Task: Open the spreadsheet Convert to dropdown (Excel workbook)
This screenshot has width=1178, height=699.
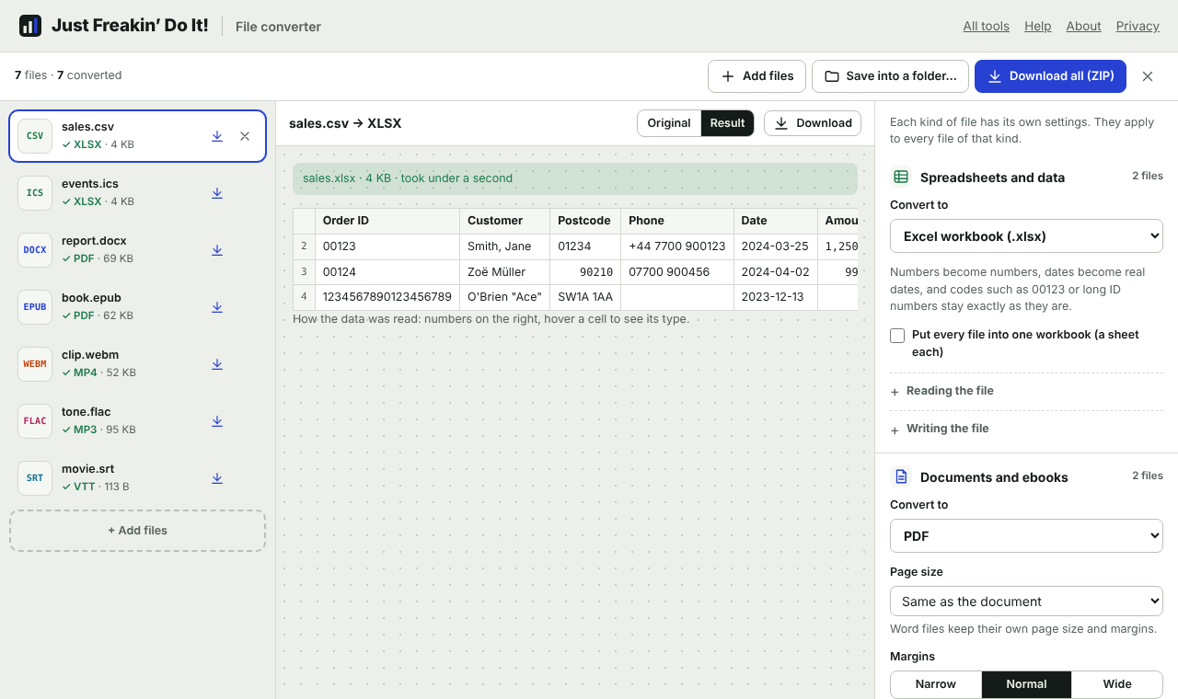Action: [x=1026, y=236]
